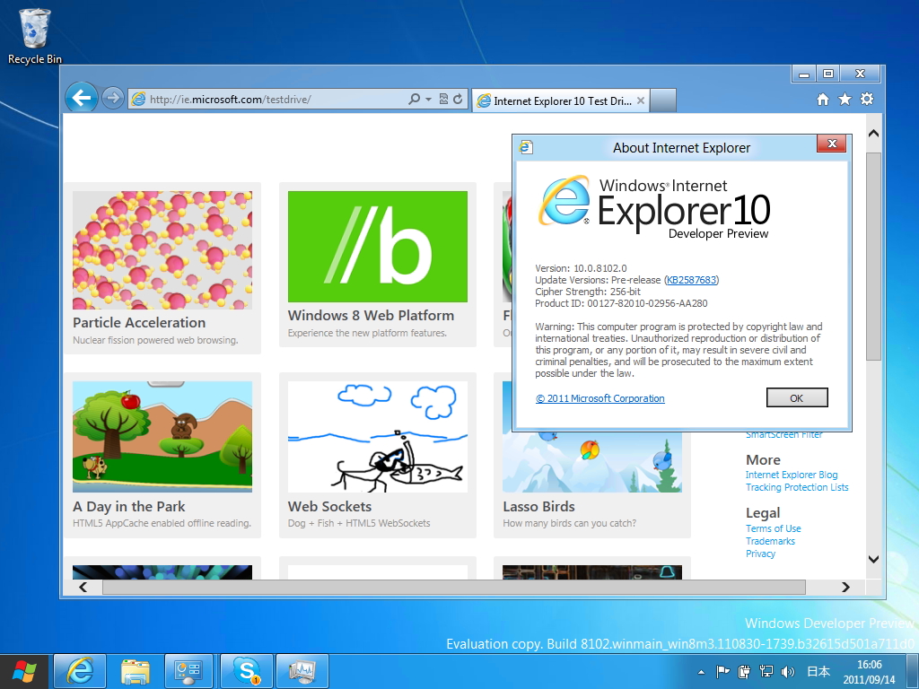Open the volume icon in system tray

tap(787, 671)
